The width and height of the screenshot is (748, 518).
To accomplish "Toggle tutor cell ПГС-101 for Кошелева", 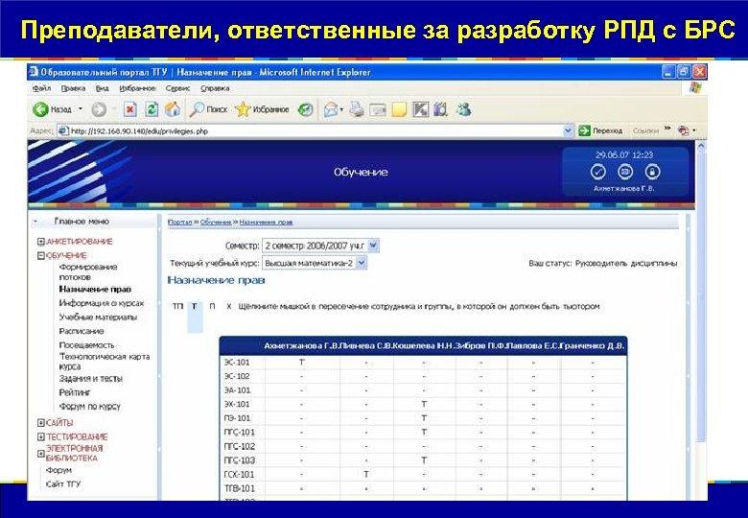I will pyautogui.click(x=424, y=433).
